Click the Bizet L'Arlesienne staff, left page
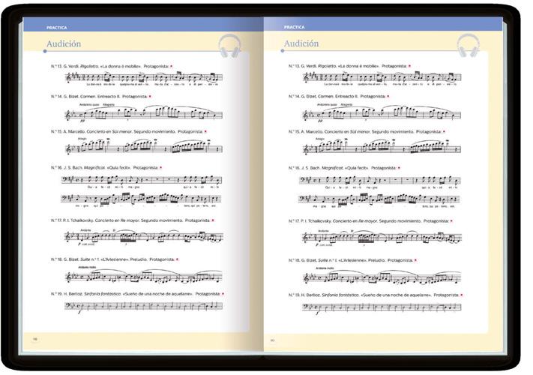Screen dimensions: 533x375 pos(144,276)
